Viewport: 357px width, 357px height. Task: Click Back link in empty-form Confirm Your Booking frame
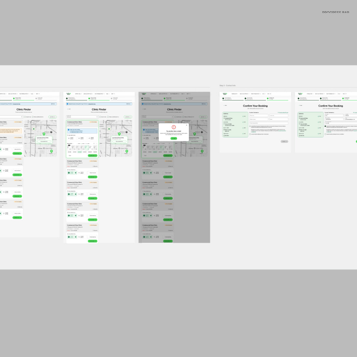225,105
